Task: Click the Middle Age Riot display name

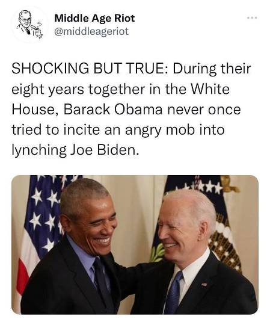Action: pos(94,18)
